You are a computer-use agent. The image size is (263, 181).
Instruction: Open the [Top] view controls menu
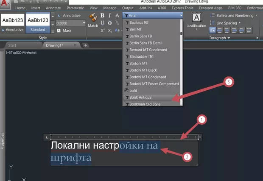pos(13,53)
